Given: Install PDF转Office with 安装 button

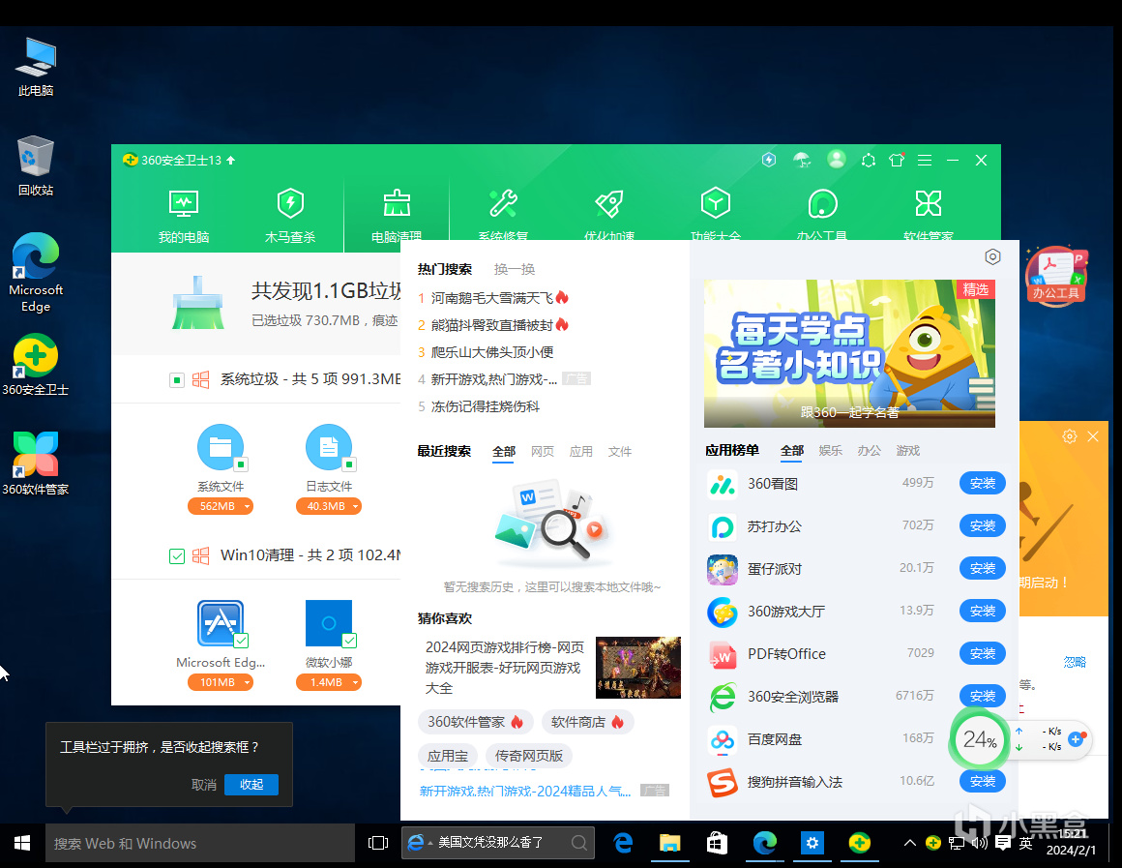Looking at the screenshot, I should pyautogui.click(x=983, y=653).
